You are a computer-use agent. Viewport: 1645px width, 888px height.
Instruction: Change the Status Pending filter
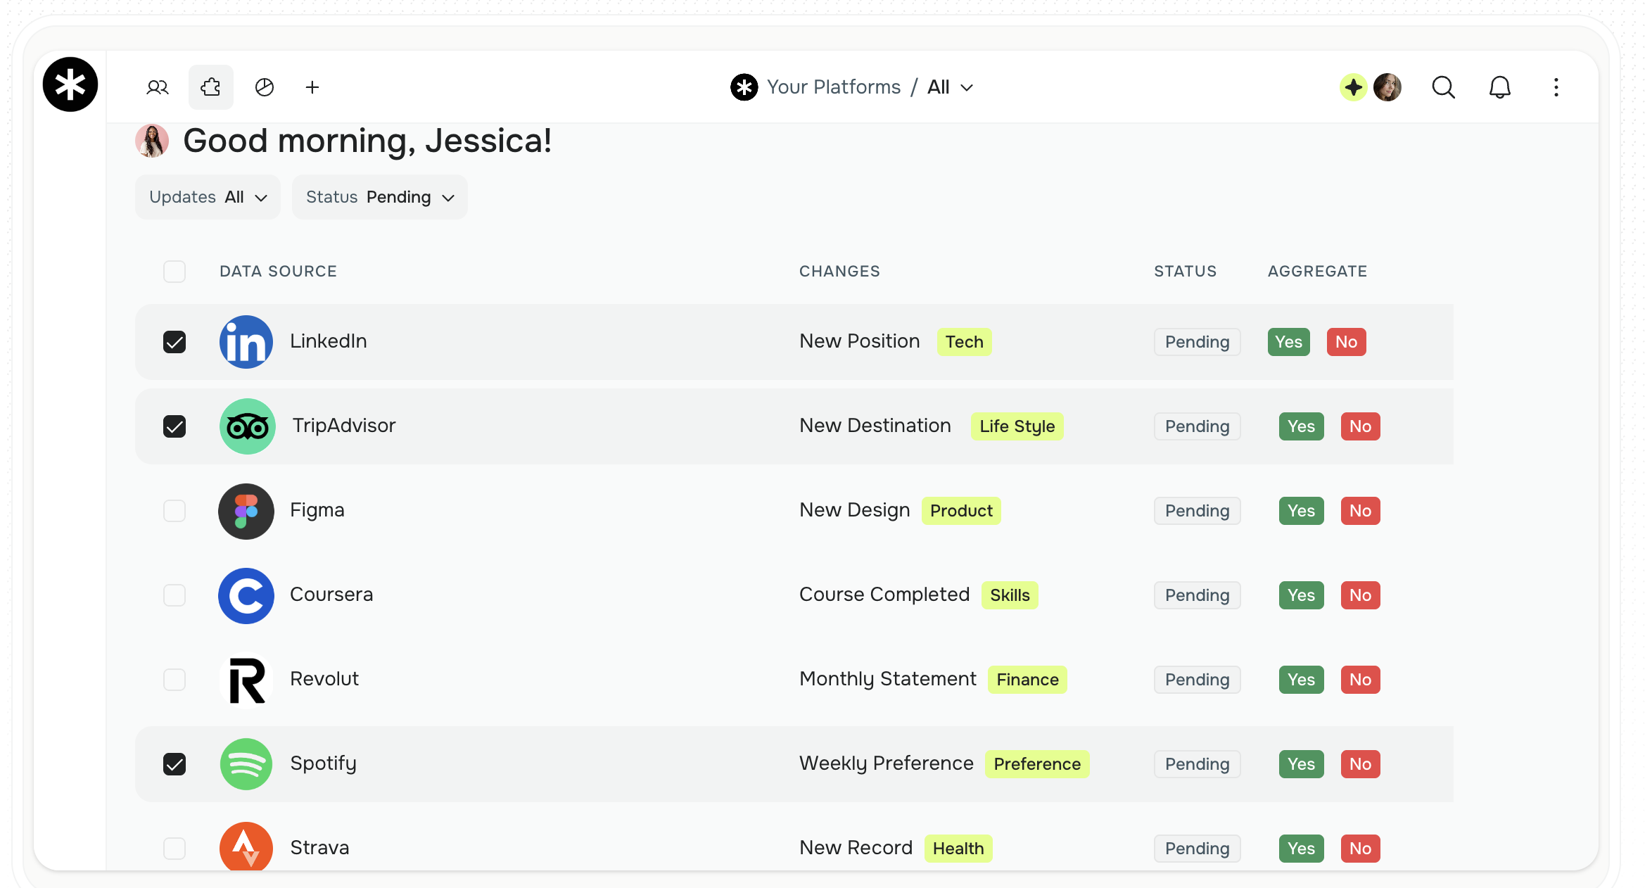coord(379,197)
